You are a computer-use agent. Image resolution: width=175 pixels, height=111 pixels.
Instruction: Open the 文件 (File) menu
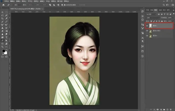[6, 1]
